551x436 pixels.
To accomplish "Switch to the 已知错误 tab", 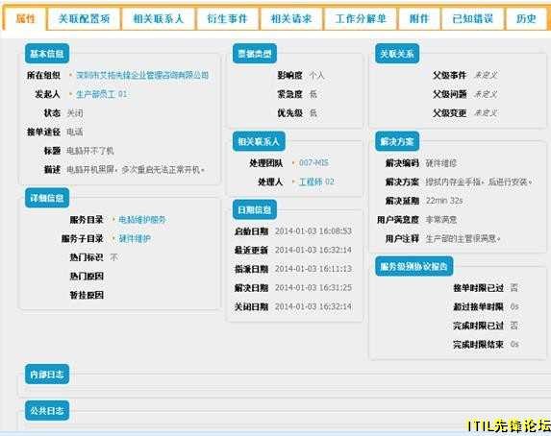I will click(473, 18).
